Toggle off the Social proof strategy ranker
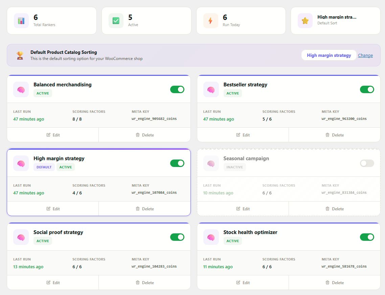 (177, 237)
